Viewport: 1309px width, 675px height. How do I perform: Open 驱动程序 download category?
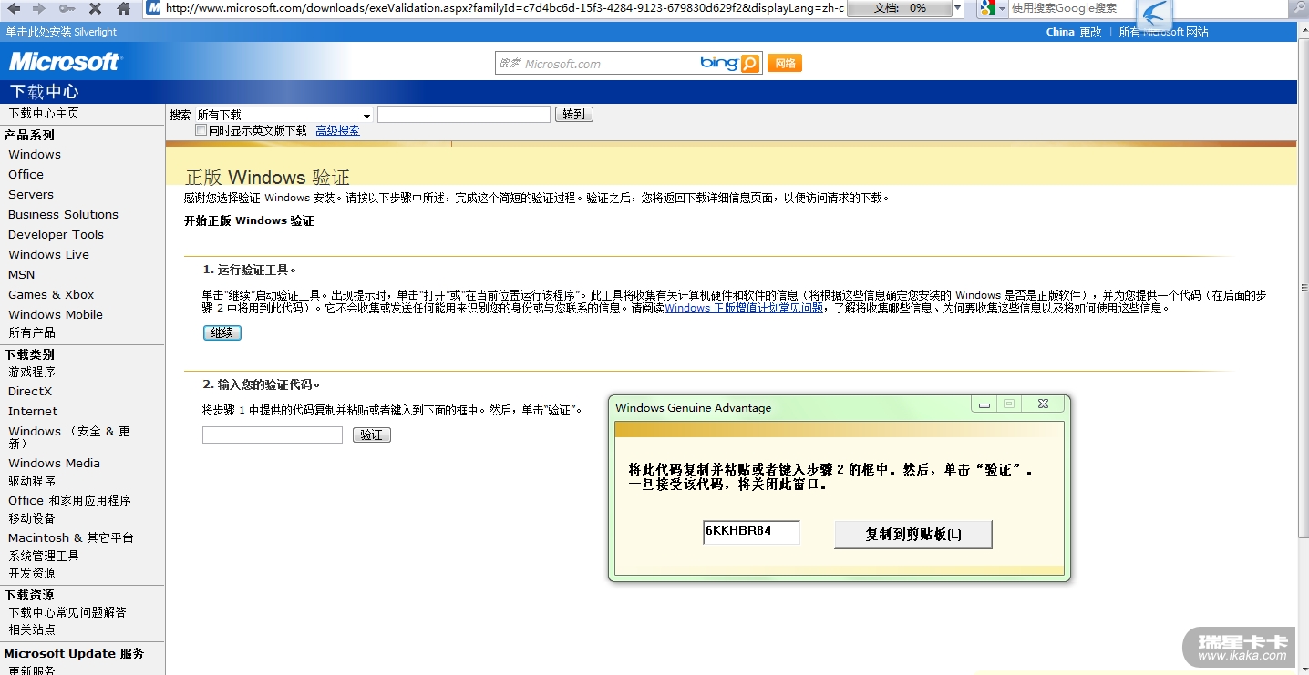coord(32,481)
